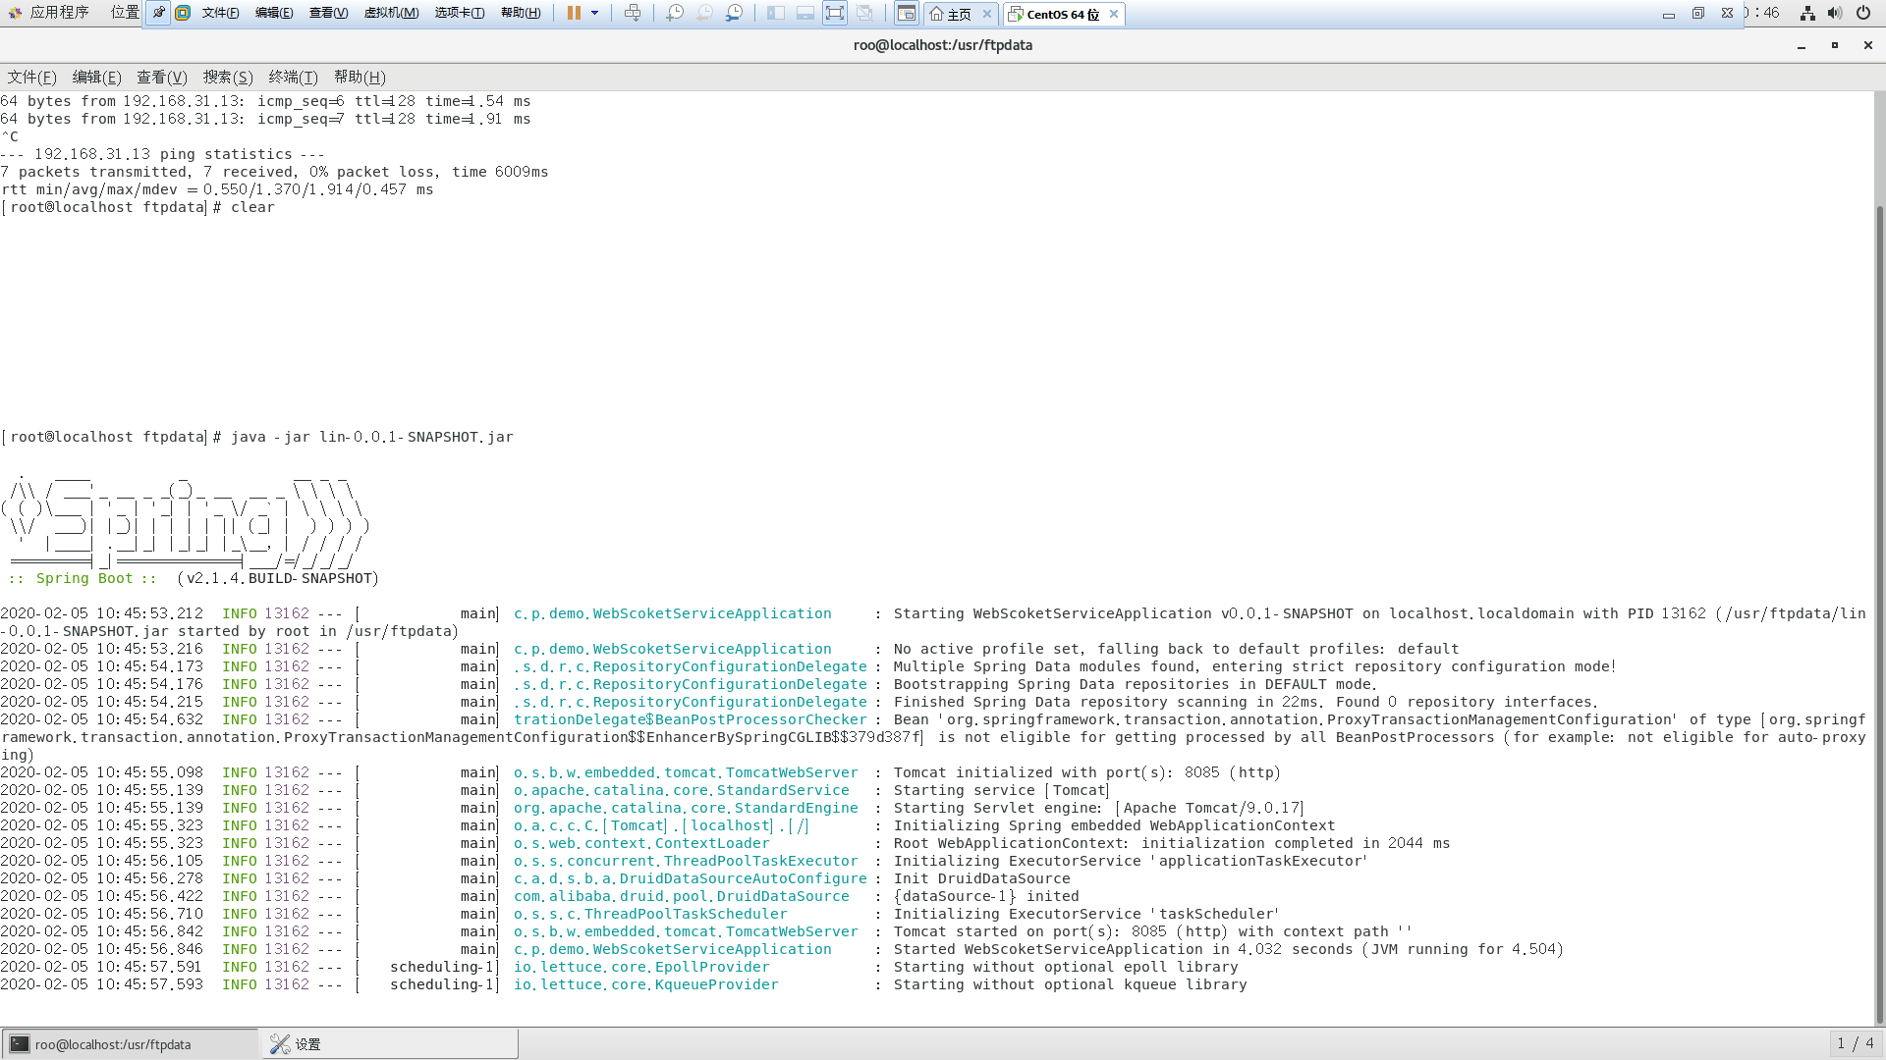This screenshot has width=1886, height=1060.
Task: Open VMware 帮助(H) menu
Action: [x=521, y=13]
